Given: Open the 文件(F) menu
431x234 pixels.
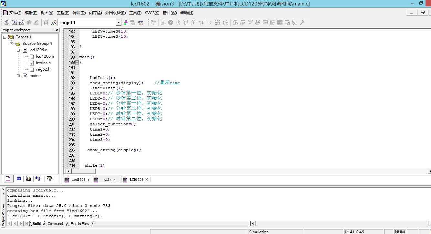Looking at the screenshot, I should 15,13.
